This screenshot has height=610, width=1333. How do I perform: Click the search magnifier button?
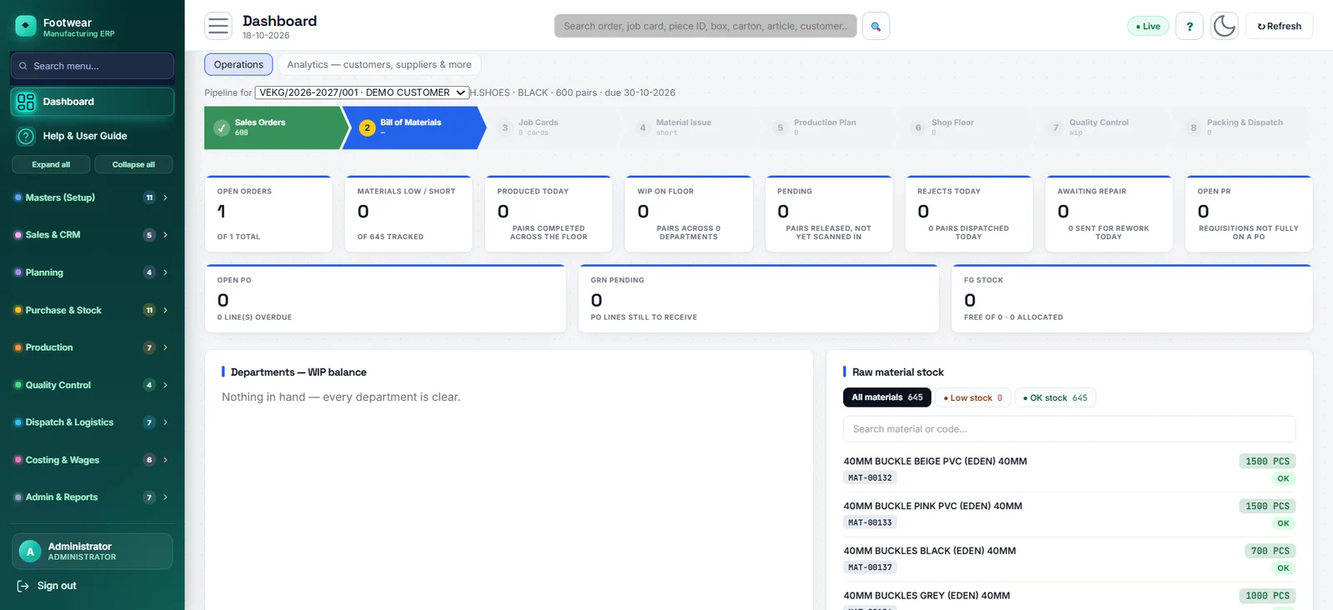[x=876, y=26]
